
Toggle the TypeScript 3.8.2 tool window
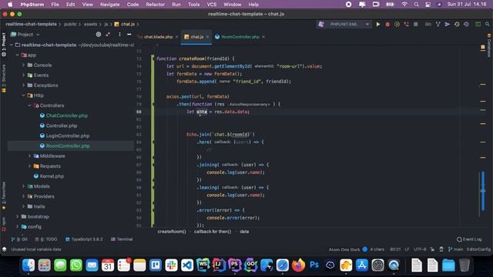pyautogui.click(x=84, y=239)
